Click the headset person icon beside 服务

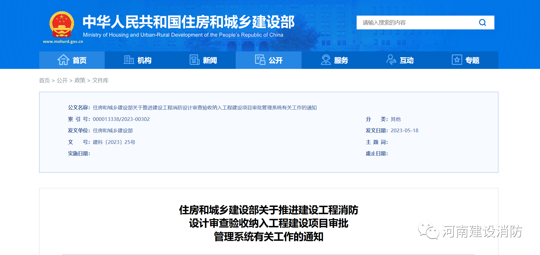point(326,60)
